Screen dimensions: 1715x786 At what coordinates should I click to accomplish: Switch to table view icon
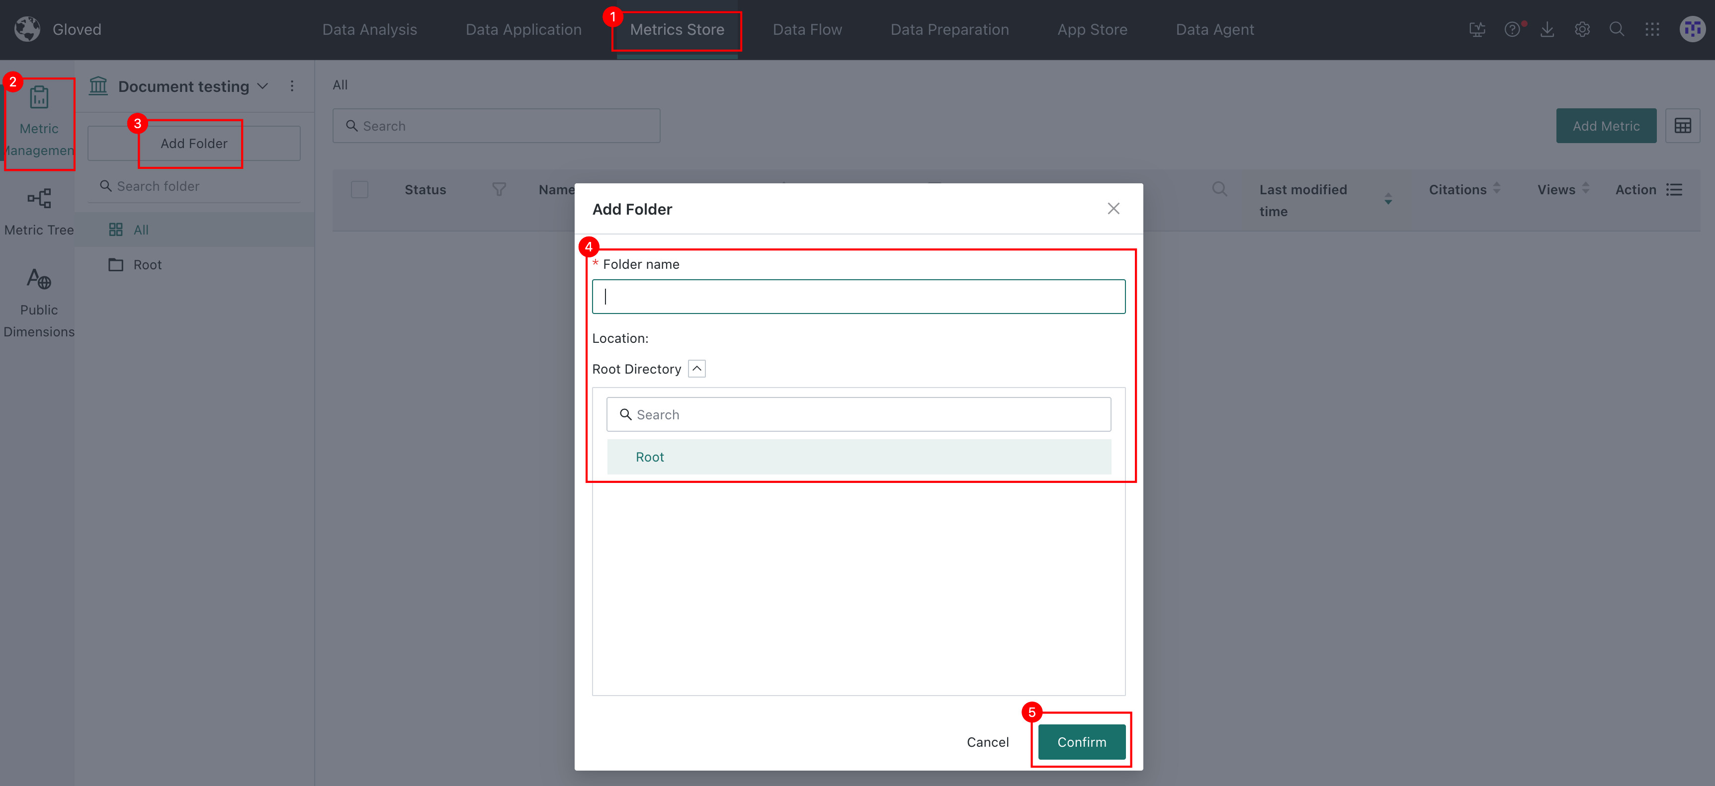point(1682,126)
